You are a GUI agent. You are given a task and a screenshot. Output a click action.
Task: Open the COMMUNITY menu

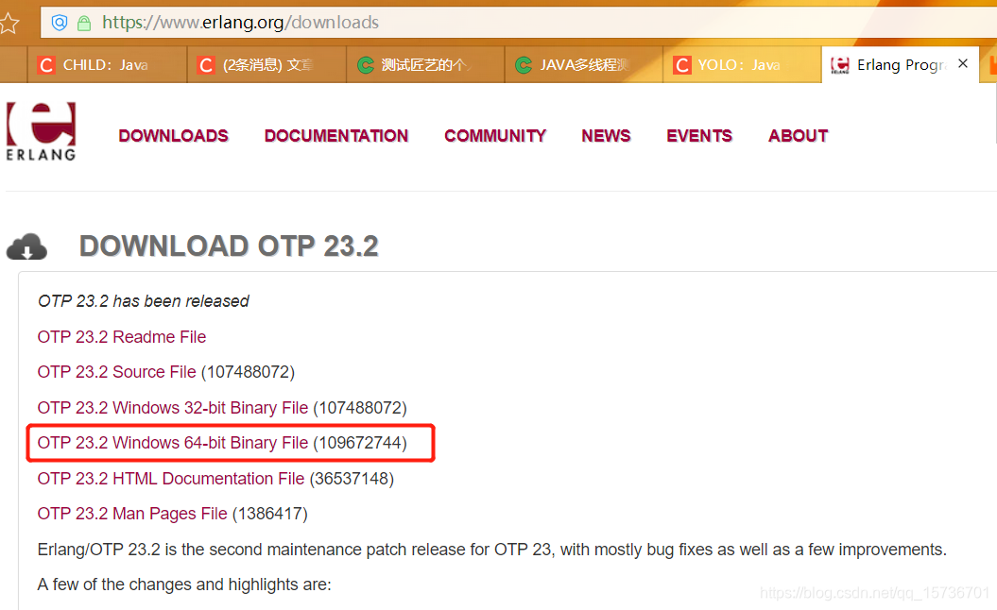tap(495, 135)
